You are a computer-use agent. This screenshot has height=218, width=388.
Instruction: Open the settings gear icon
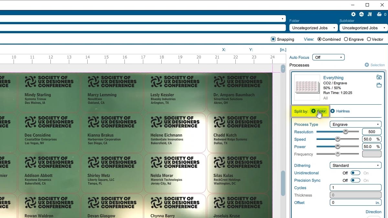pos(353,15)
